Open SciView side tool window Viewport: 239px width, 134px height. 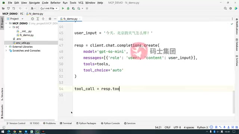tap(237, 60)
